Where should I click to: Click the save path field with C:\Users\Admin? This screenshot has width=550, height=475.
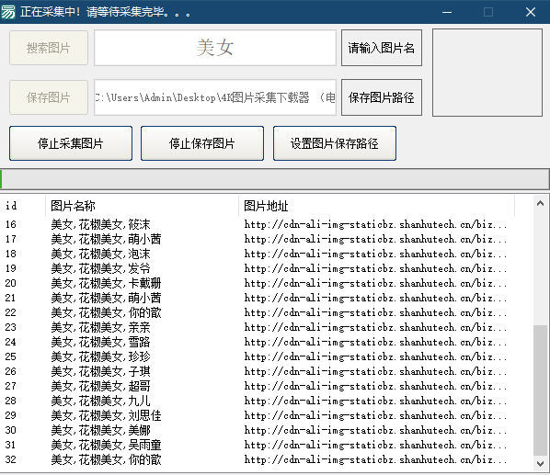215,97
